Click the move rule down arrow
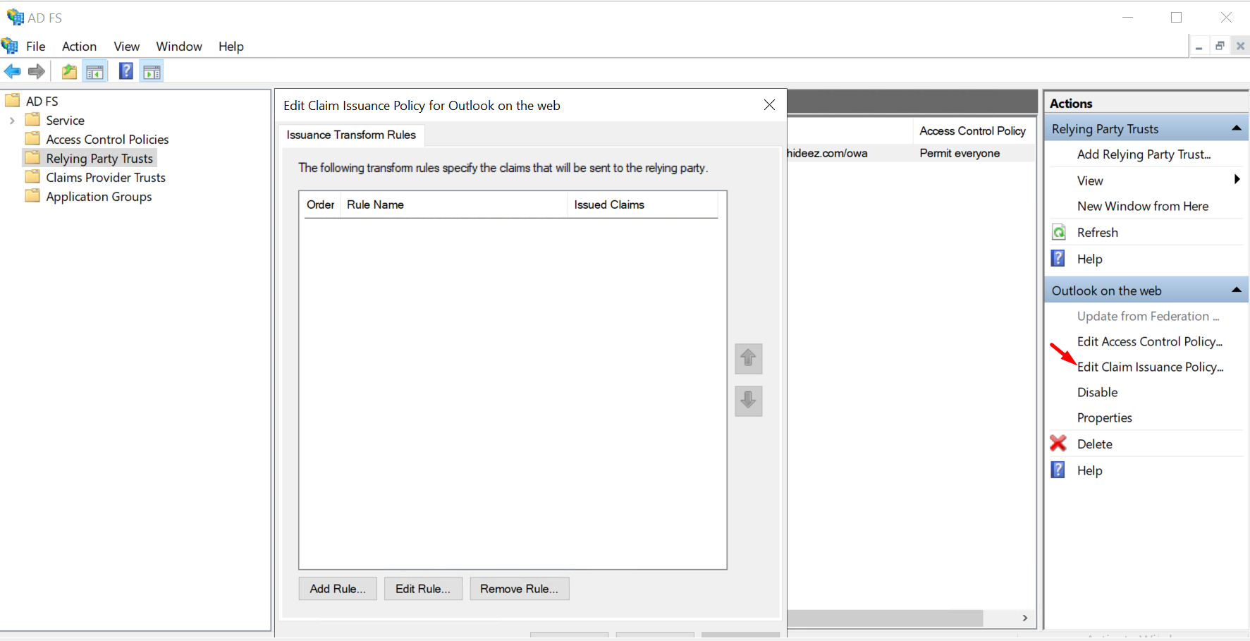Viewport: 1250px width, 641px height. coord(748,401)
